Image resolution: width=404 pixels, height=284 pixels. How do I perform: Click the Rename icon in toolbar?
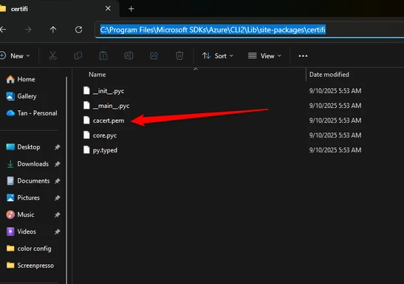[x=129, y=55]
